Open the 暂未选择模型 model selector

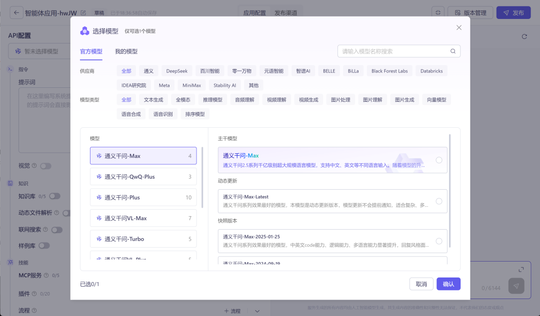39,51
